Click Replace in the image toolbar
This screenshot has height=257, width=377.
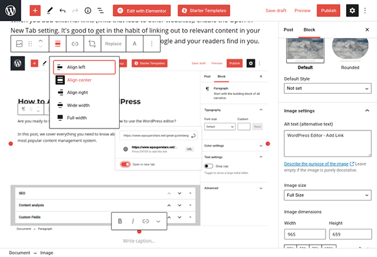[113, 44]
